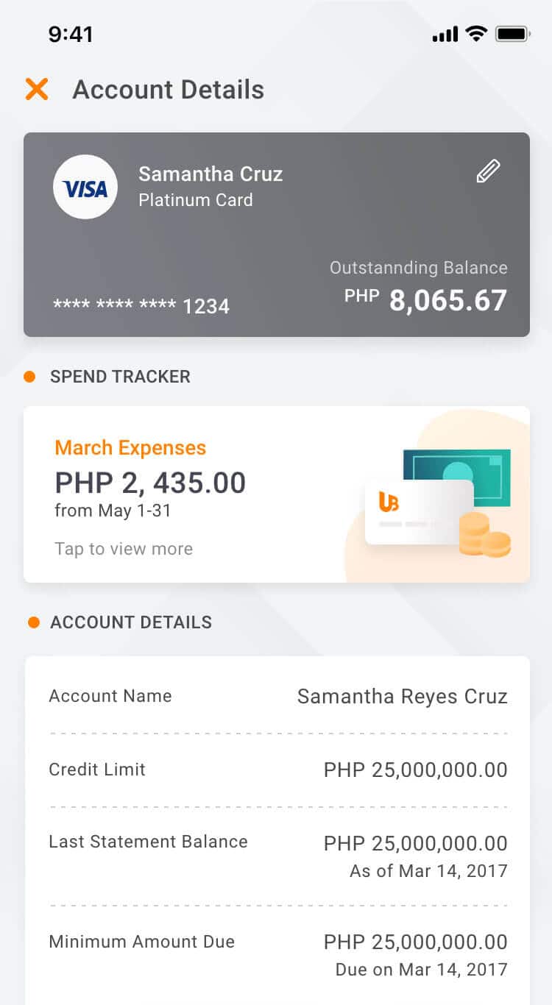Open the March Expenses heading

point(130,447)
